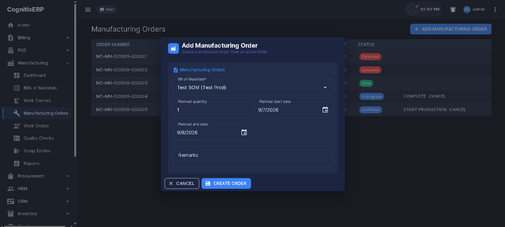Click Start Production for the Confirmed order
This screenshot has width=505, height=227.
pos(425,110)
